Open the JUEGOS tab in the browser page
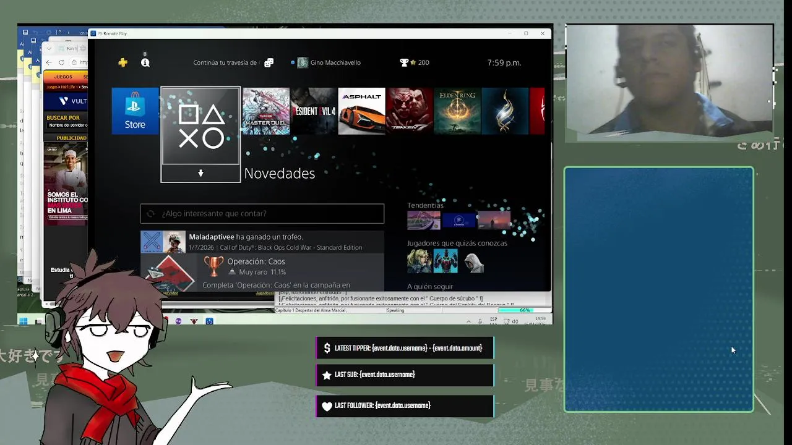 (x=62, y=77)
